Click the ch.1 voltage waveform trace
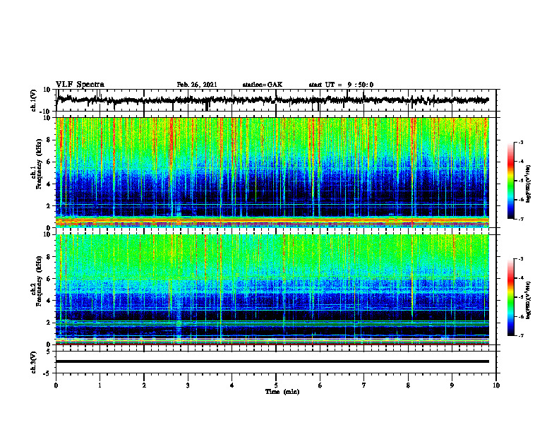This screenshot has width=559, height=432. [x=272, y=100]
